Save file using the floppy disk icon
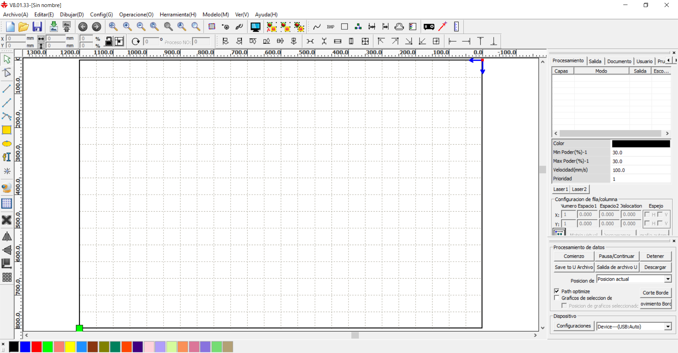This screenshot has height=353, width=678. pos(37,27)
